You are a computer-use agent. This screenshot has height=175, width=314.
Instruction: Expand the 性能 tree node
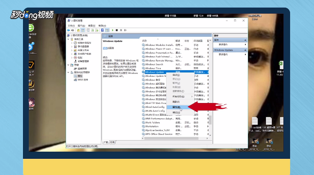click(72, 58)
